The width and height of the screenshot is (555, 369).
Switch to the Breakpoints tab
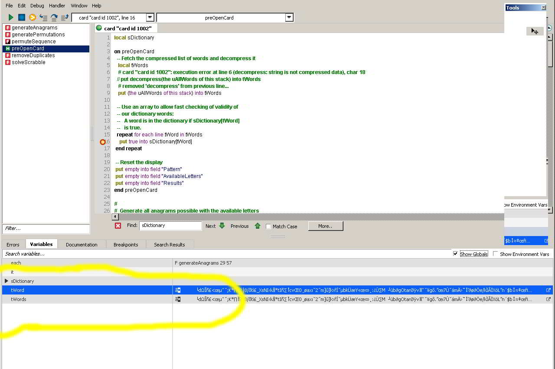126,245
